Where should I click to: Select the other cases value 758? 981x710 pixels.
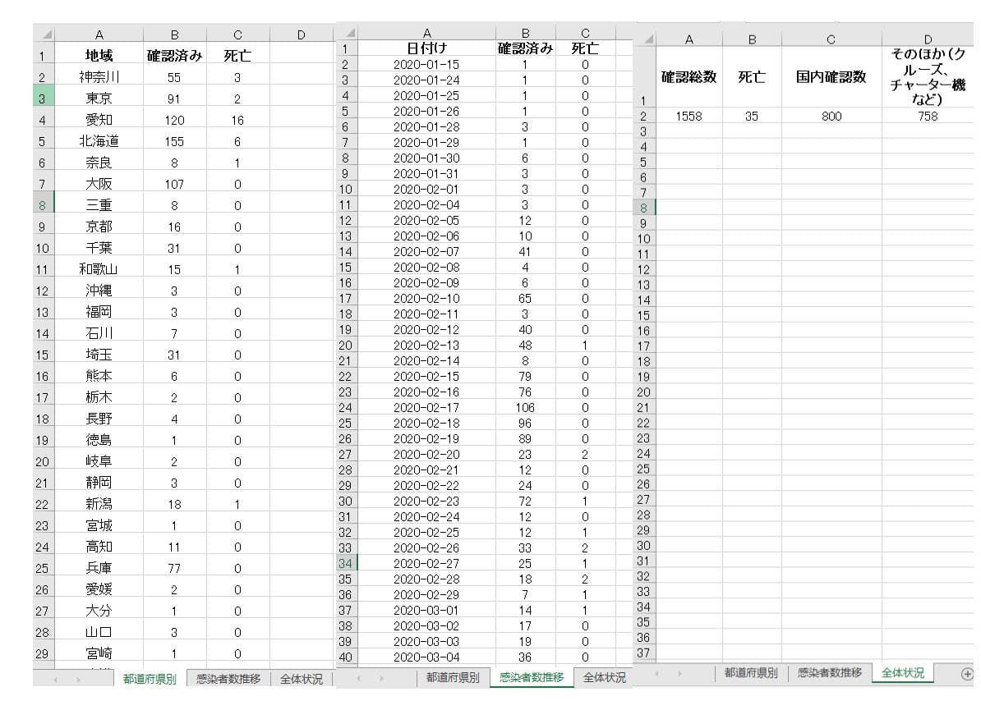(928, 117)
